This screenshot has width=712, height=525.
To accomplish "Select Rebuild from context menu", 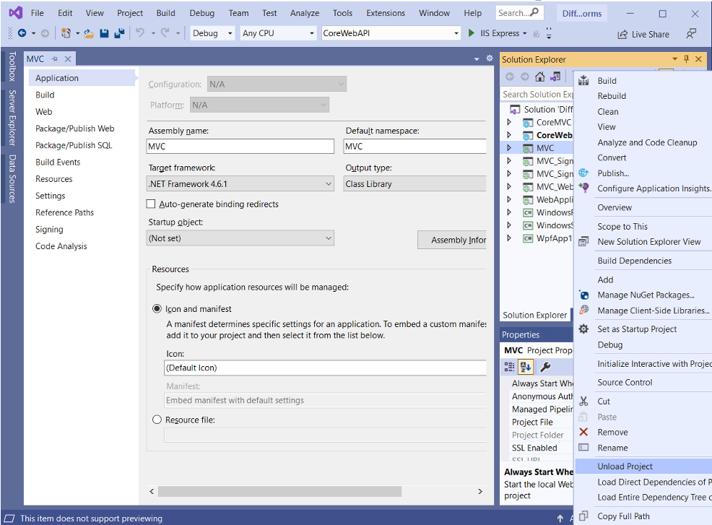I will coord(643,96).
